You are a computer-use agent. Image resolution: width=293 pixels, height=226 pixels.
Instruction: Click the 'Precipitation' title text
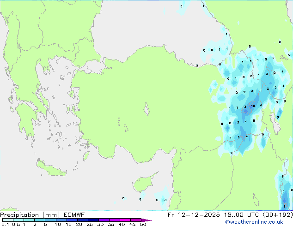point(19,215)
